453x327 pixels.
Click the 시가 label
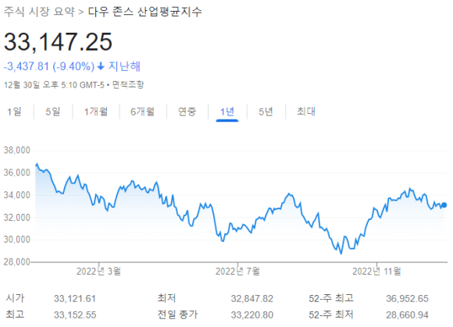click(x=15, y=298)
